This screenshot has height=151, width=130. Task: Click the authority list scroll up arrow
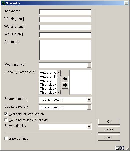coord(59,72)
